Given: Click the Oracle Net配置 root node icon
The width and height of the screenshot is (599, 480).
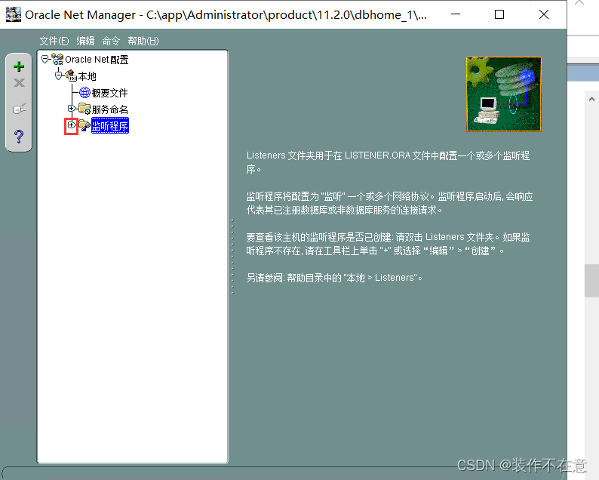Looking at the screenshot, I should click(x=57, y=59).
